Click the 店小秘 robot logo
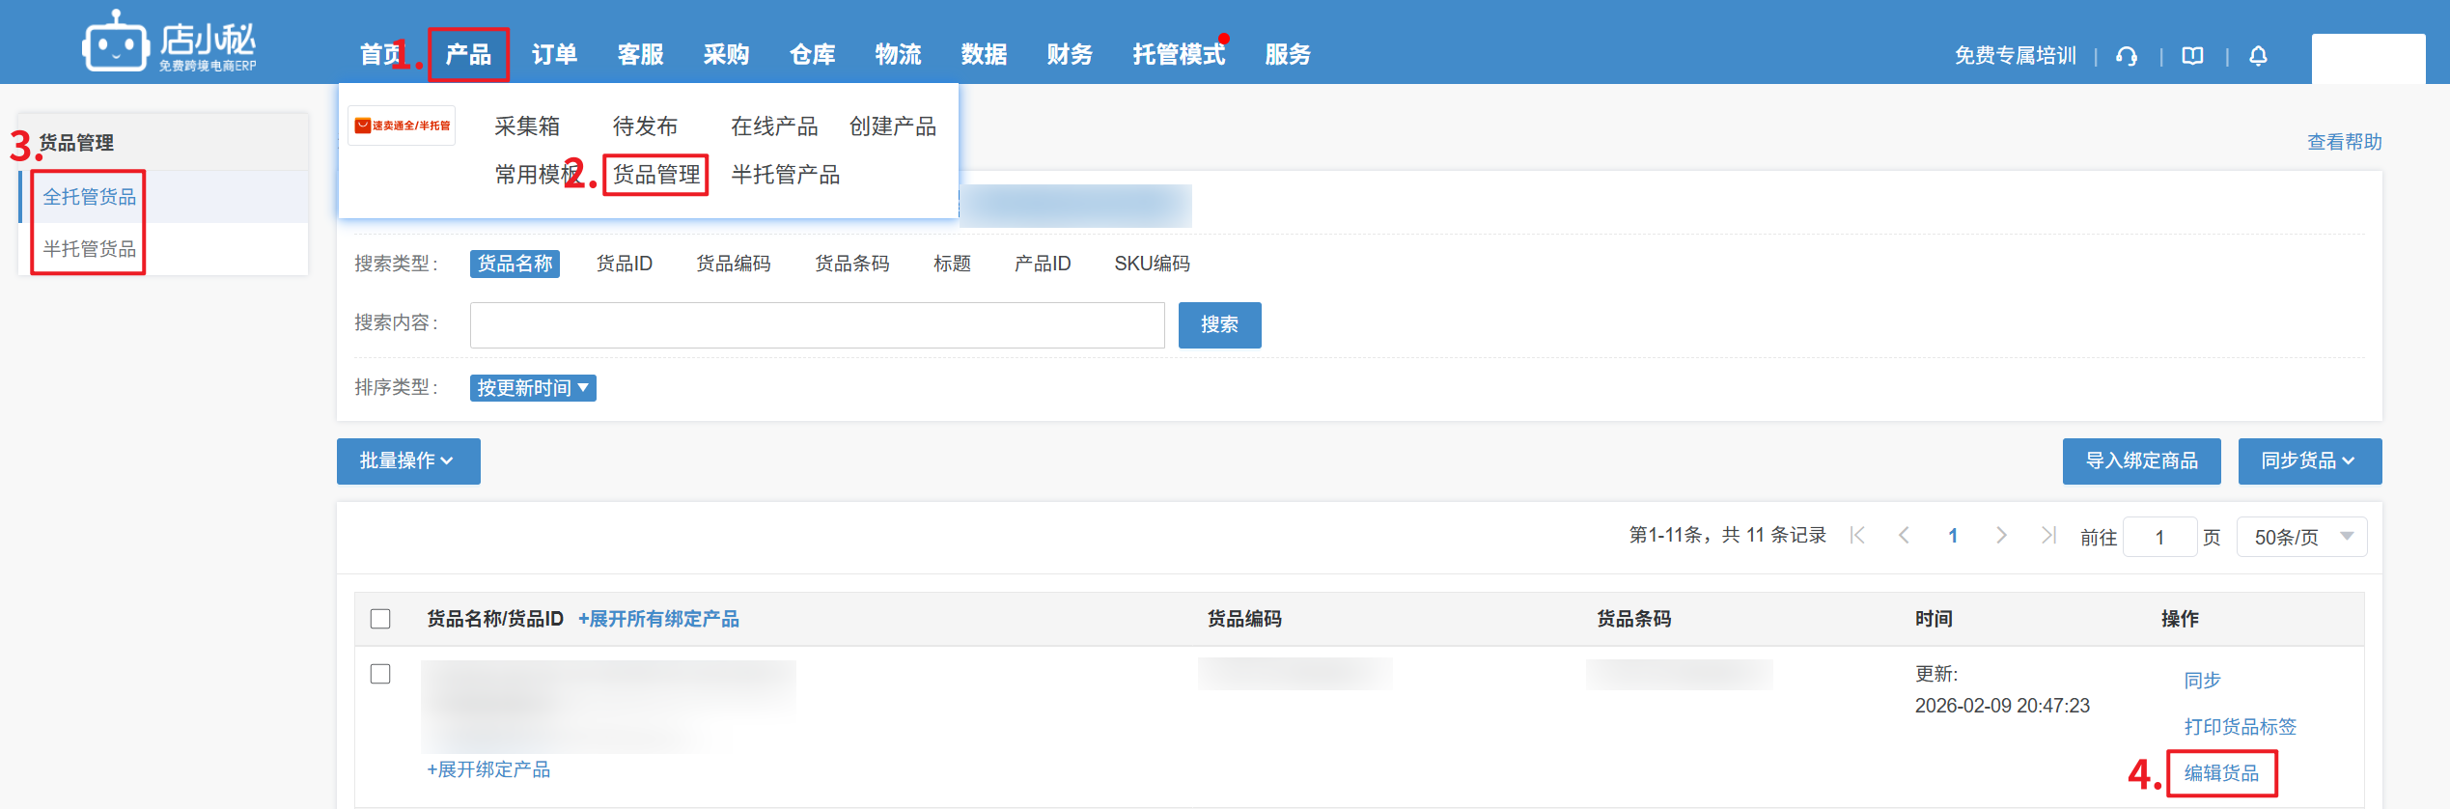2450x809 pixels. tap(117, 42)
